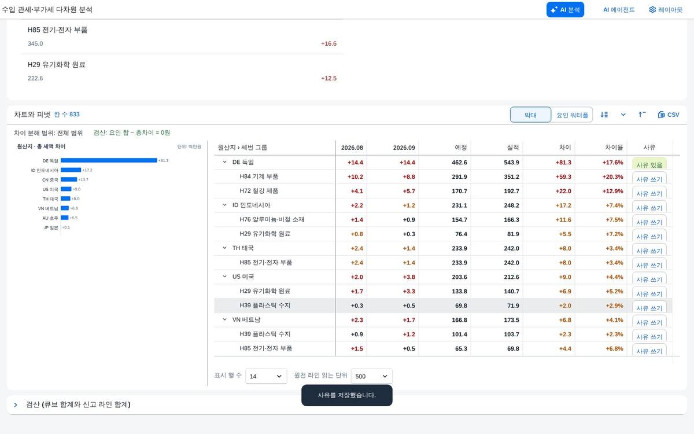Open the AI 에이전트 panel
Image resolution: width=694 pixels, height=434 pixels.
[x=619, y=10]
